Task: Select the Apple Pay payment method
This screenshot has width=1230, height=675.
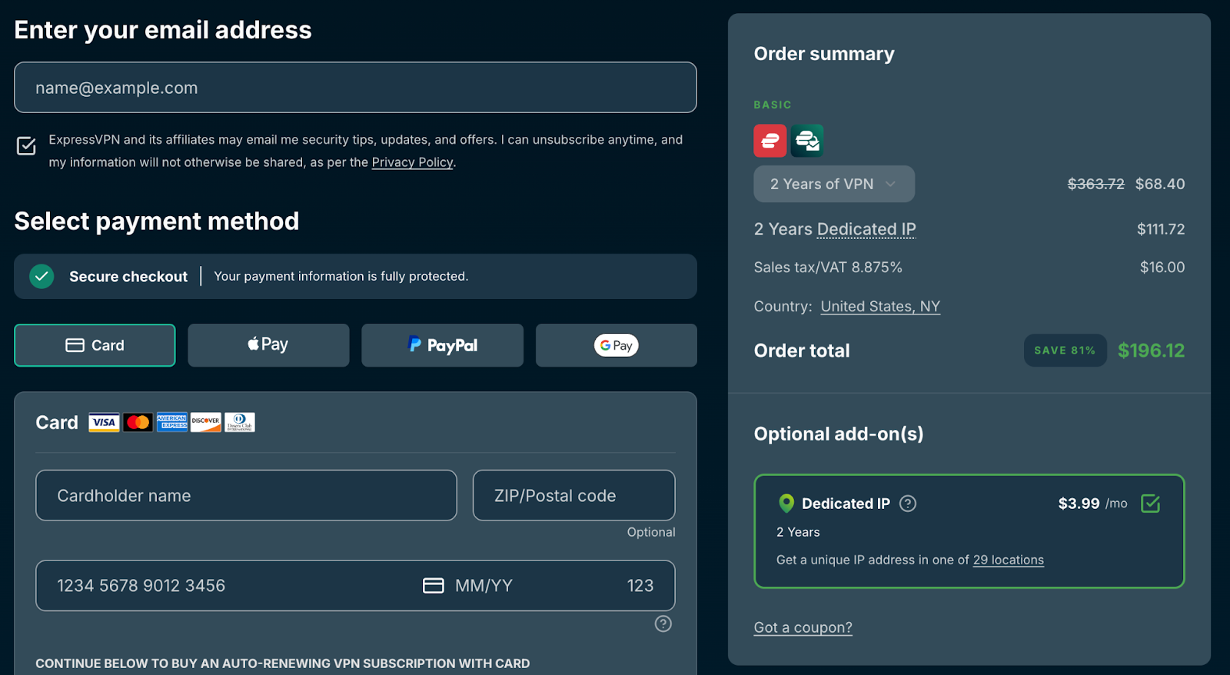Action: click(x=268, y=345)
